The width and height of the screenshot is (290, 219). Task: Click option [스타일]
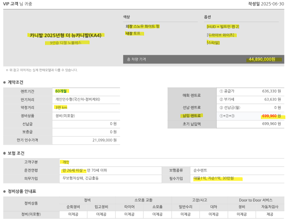click(213, 43)
